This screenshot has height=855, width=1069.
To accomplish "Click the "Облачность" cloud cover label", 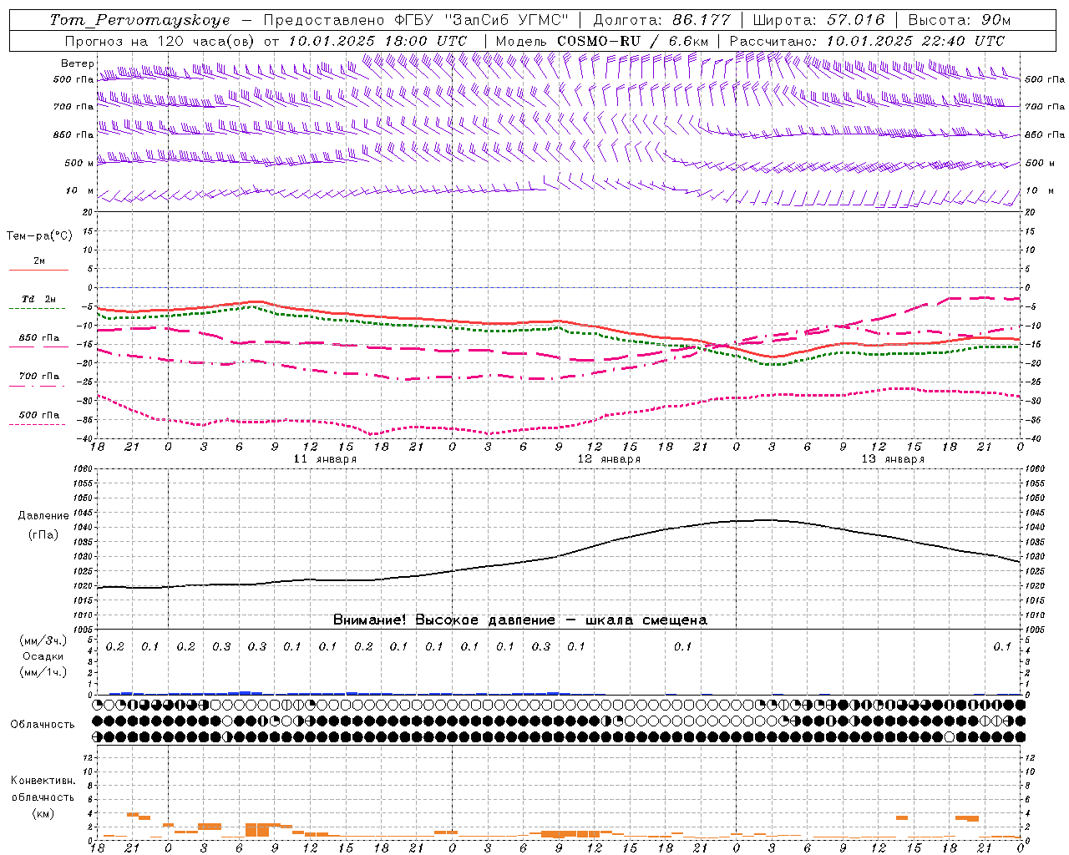I will click(x=43, y=725).
